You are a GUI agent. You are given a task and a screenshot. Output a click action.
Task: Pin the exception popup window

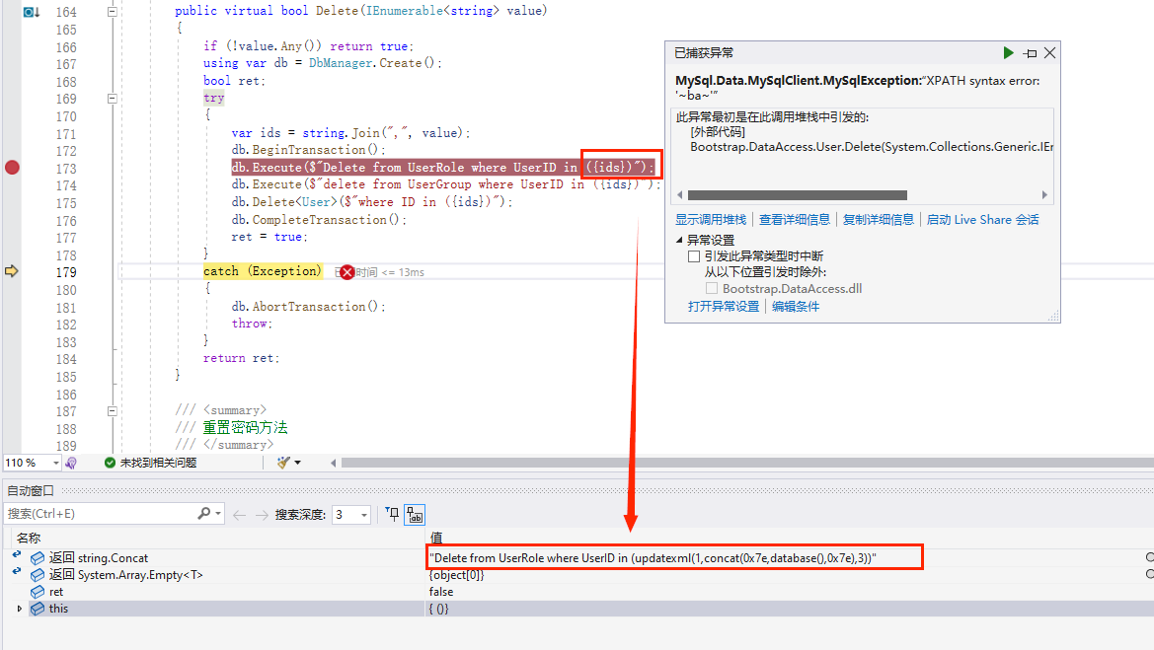[1031, 53]
